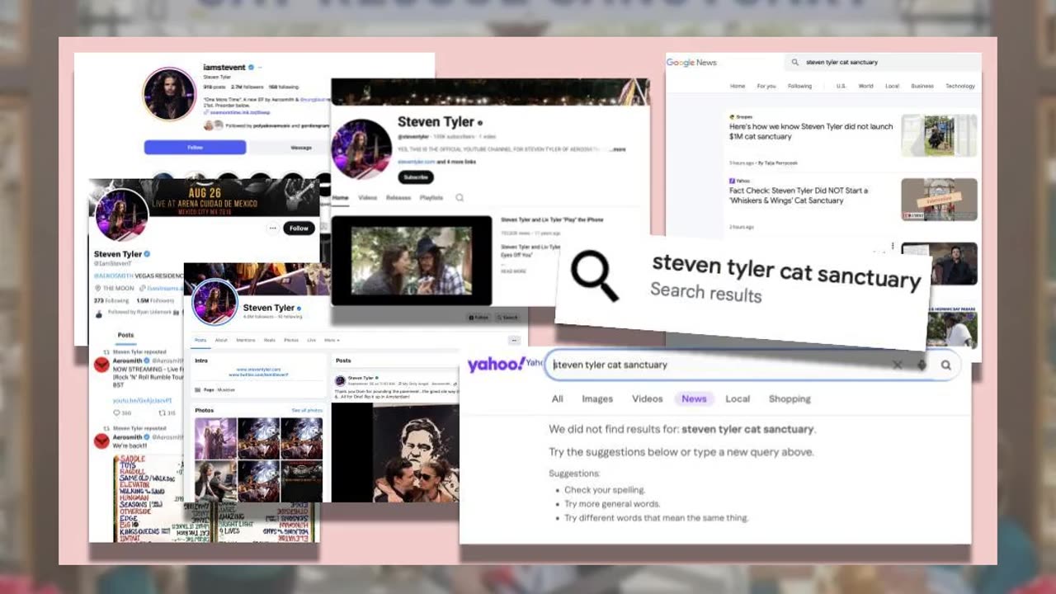This screenshot has height=594, width=1056.
Task: Open the Yahoo Fact Check Whiskers & Wings article
Action: pyautogui.click(x=799, y=196)
